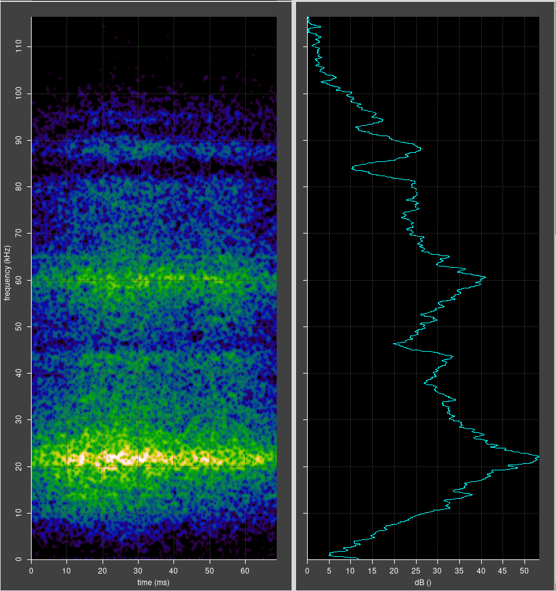Click the 60 kHz peak on the cyan spectrum curve

click(484, 277)
